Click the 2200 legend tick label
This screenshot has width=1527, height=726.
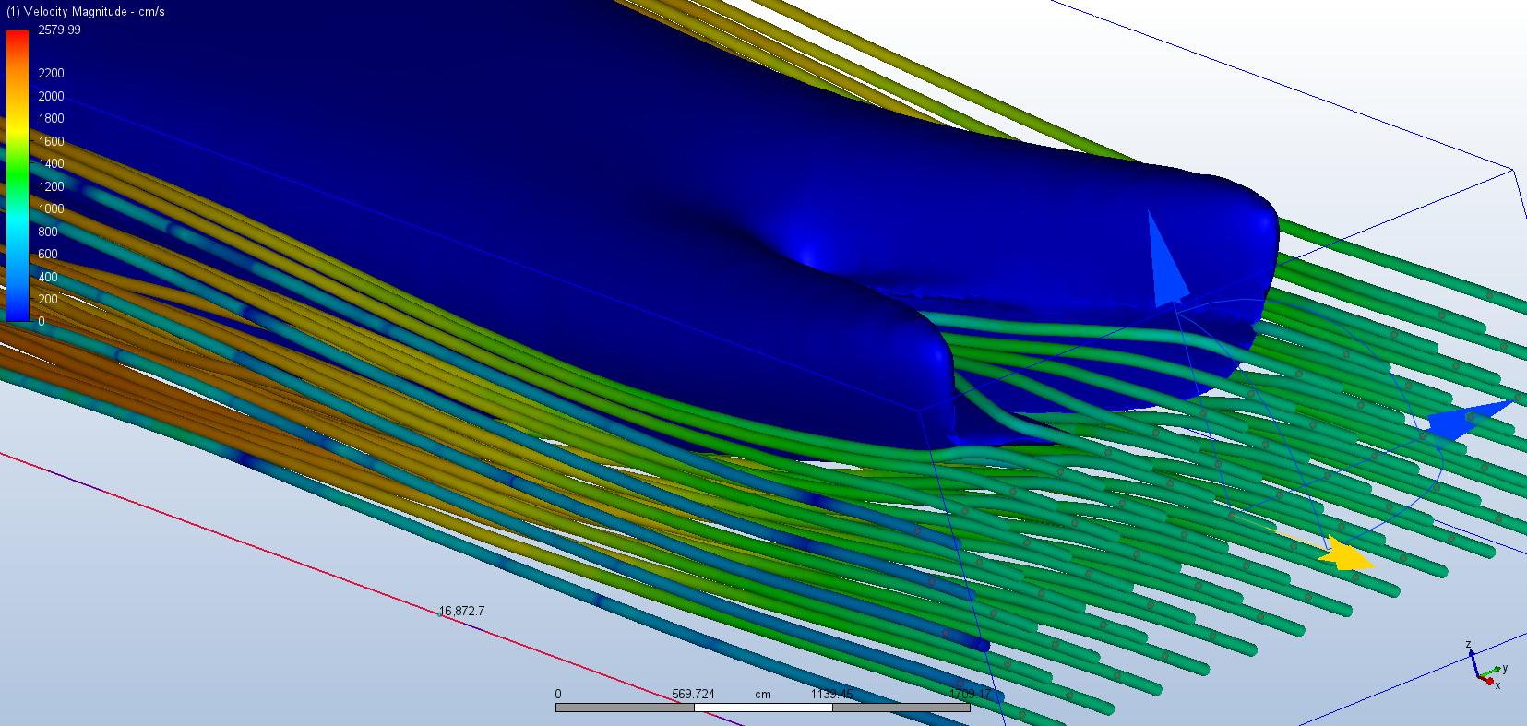pyautogui.click(x=51, y=73)
